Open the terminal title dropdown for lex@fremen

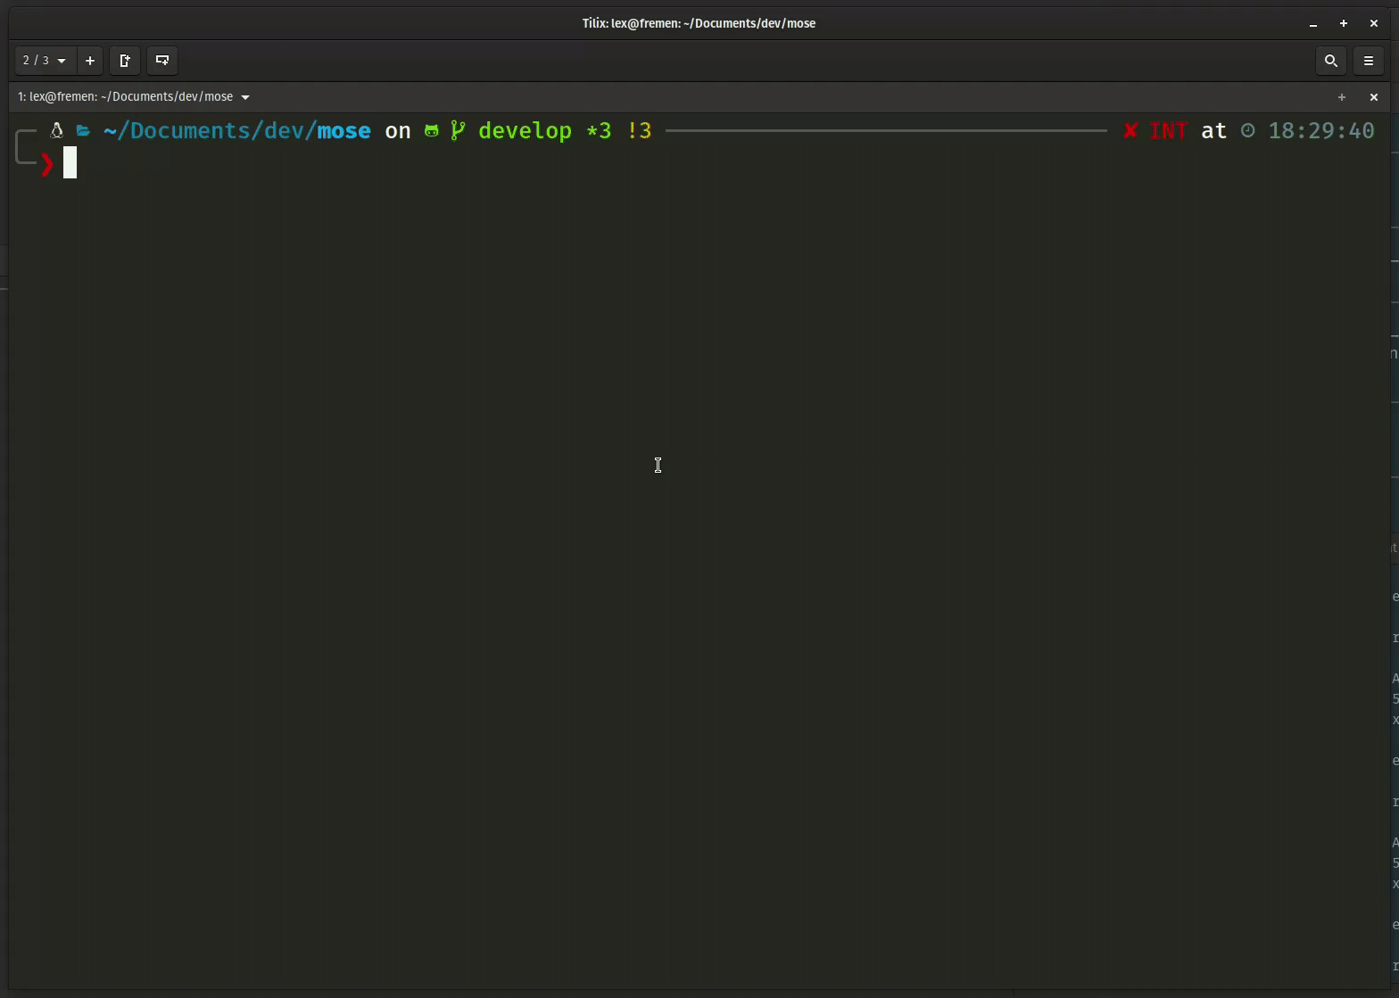[x=134, y=96]
